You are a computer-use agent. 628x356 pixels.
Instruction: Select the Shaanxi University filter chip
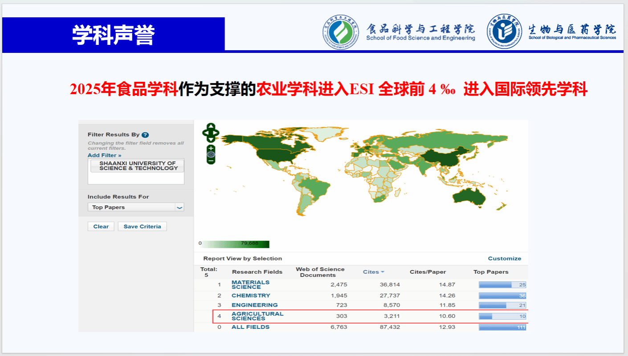137,166
